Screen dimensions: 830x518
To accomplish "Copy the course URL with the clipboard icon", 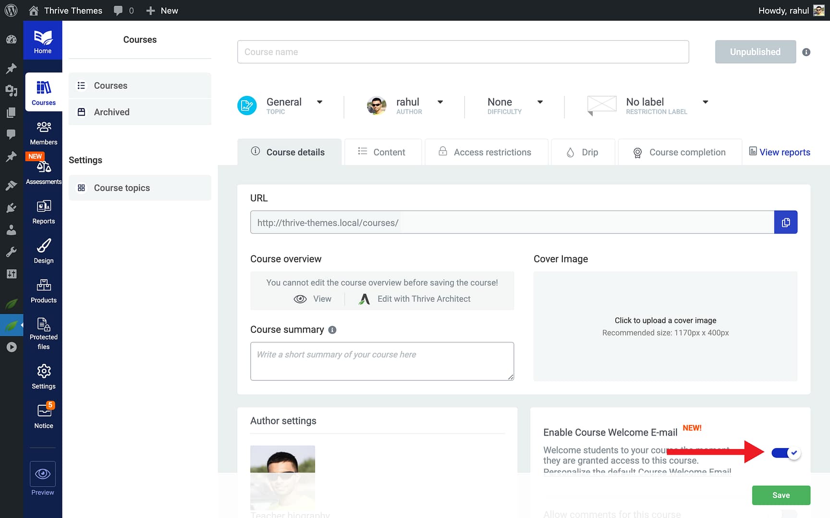I will (x=786, y=222).
